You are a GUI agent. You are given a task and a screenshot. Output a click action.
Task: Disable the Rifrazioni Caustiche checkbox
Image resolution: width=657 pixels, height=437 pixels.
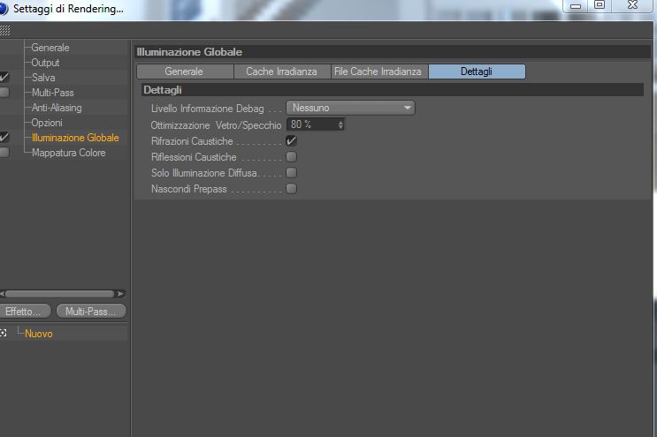click(x=291, y=141)
